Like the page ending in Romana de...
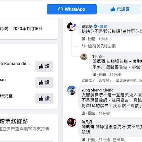142x142 pixels. click(44, 66)
